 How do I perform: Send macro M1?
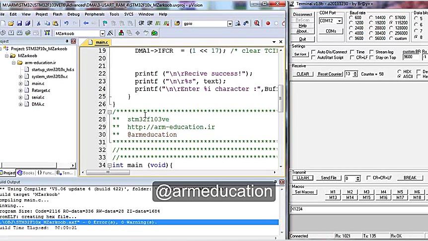pos(333,192)
